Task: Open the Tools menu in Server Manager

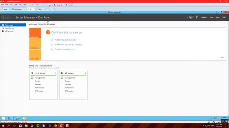Action: (211, 17)
